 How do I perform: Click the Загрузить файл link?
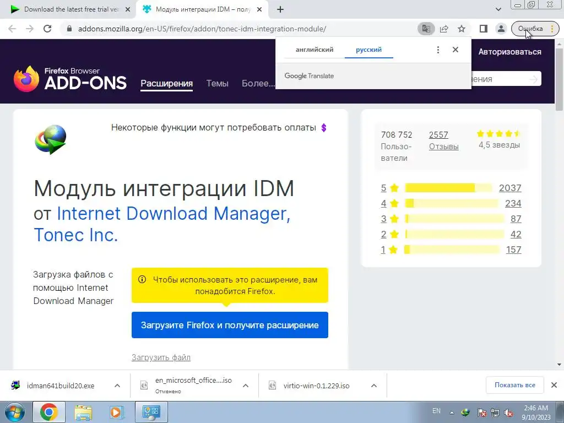pyautogui.click(x=161, y=357)
